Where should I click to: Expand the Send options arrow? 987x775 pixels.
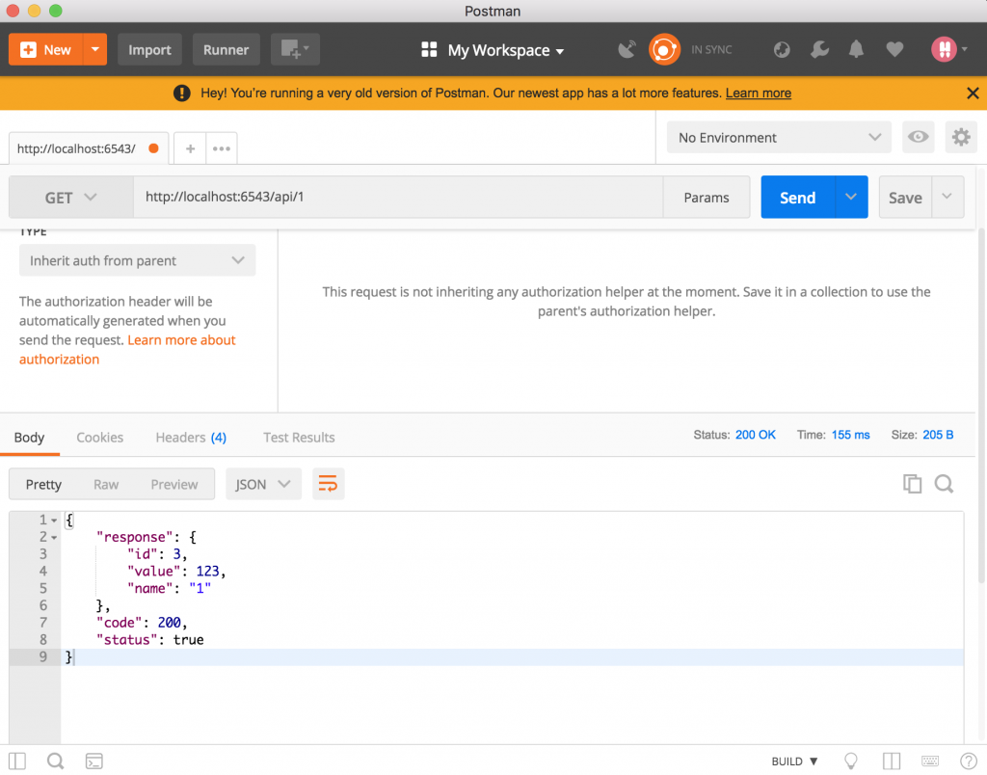pos(851,197)
